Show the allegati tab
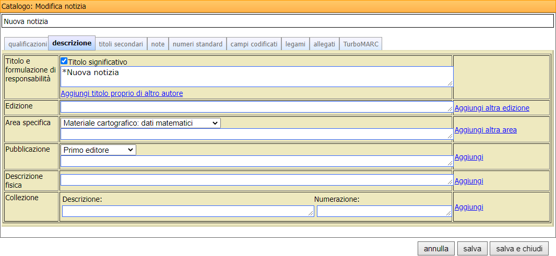This screenshot has width=556, height=256. pos(324,44)
